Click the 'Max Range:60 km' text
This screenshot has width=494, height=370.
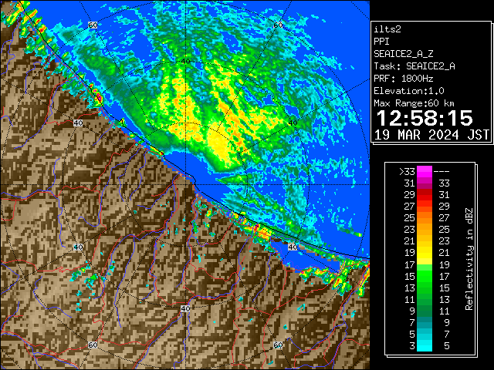414,103
